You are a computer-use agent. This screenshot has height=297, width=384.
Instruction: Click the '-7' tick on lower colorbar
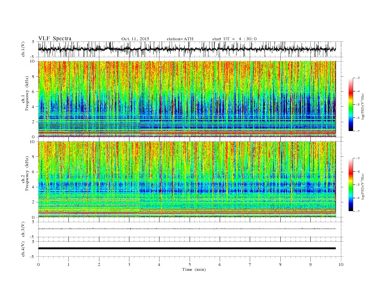(x=358, y=211)
